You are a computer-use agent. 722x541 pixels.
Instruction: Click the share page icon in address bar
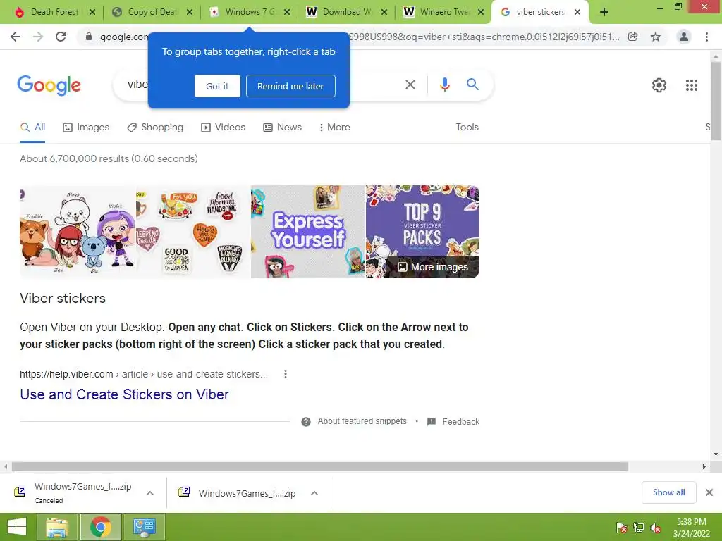pyautogui.click(x=633, y=37)
